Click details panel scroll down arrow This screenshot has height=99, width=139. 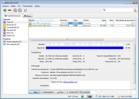(x=134, y=88)
